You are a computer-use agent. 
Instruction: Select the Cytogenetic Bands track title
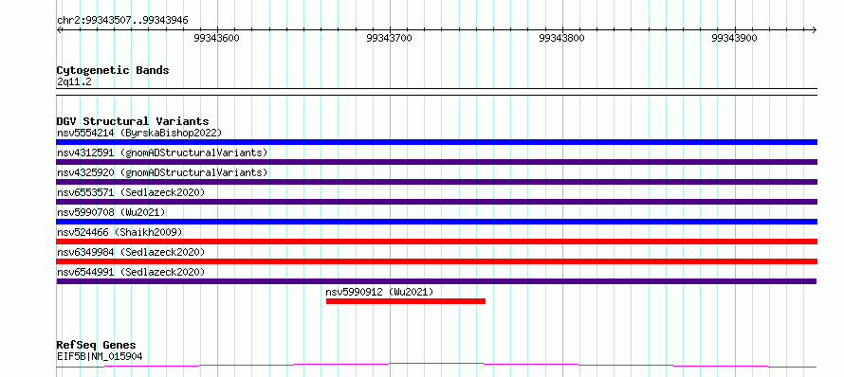(x=113, y=70)
